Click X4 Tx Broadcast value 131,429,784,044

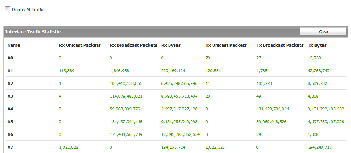tap(273, 109)
